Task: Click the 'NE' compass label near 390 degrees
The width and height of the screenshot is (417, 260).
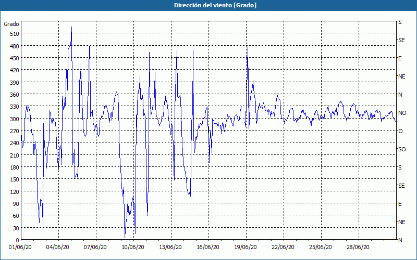Action: pyautogui.click(x=401, y=76)
